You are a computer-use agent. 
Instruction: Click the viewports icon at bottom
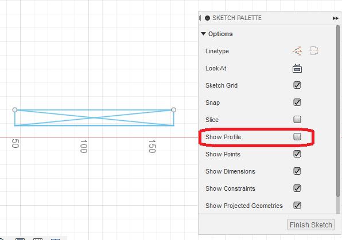[55, 239]
